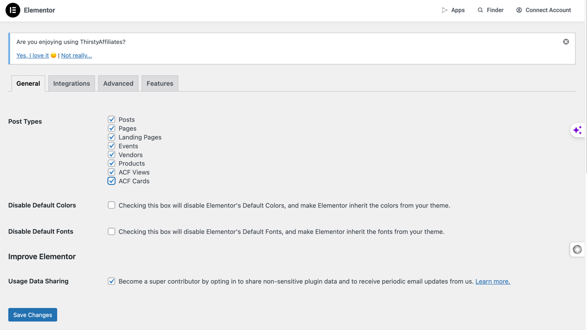Image resolution: width=587 pixels, height=330 pixels.
Task: Toggle the ACF Views checkbox
Action: [x=111, y=172]
